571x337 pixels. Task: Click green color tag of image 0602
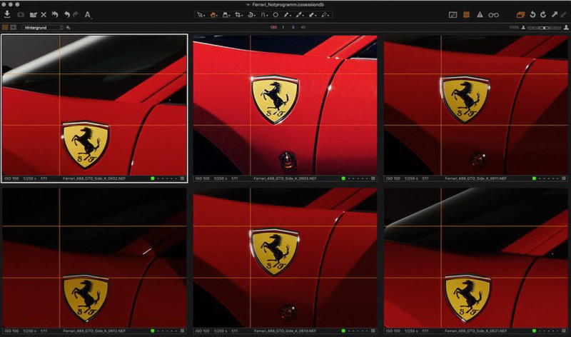coord(153,178)
